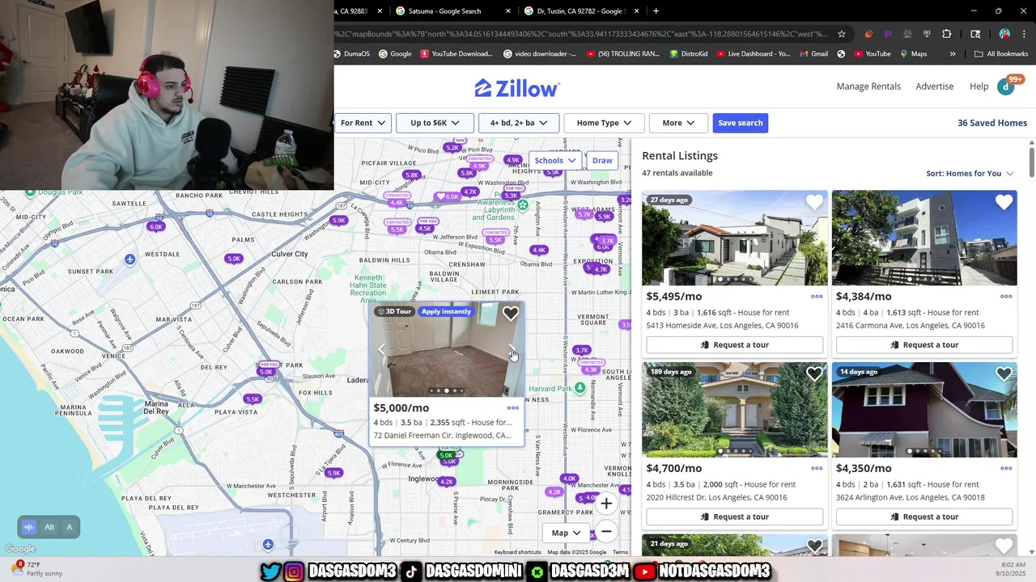Viewport: 1036px width, 582px height.
Task: Expand the Schools dropdown on the map
Action: click(x=554, y=160)
